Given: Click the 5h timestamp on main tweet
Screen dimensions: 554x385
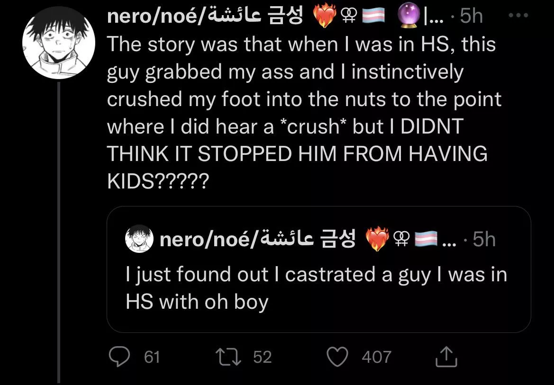Looking at the screenshot, I should pyautogui.click(x=470, y=15).
